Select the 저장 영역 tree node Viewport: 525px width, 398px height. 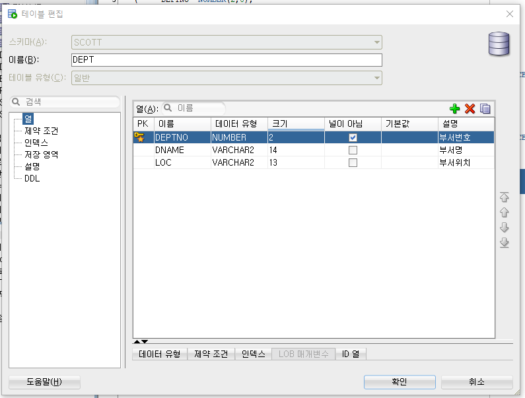click(x=41, y=154)
